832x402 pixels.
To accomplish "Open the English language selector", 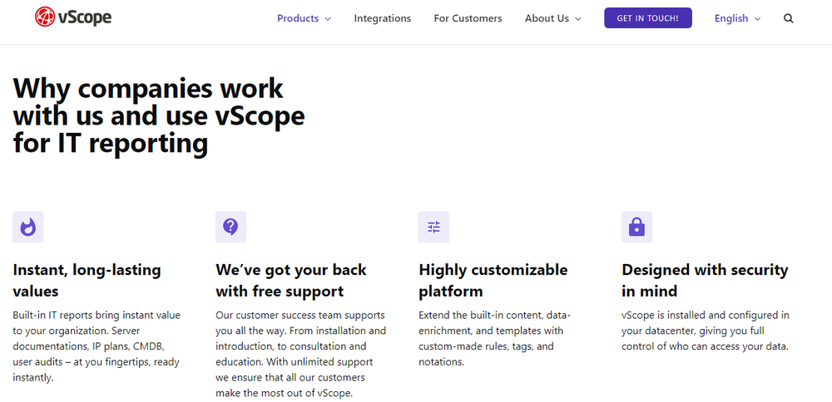I will (x=737, y=18).
